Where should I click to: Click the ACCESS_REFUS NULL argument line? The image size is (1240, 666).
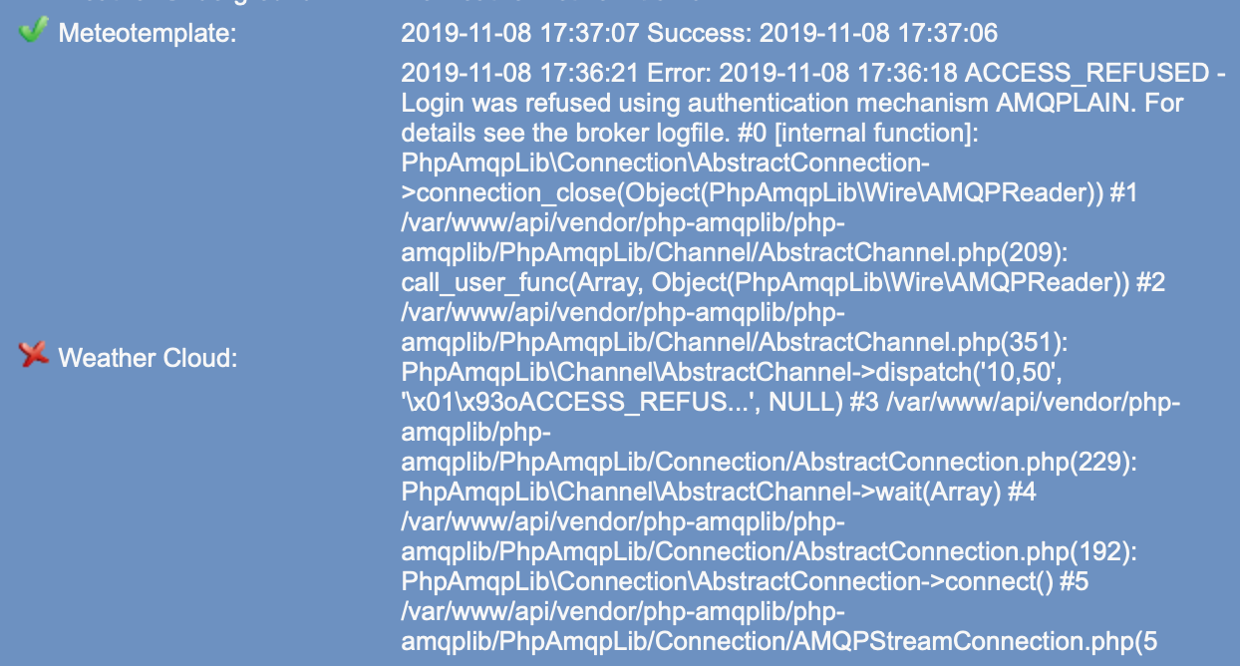pyautogui.click(x=789, y=403)
